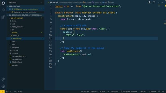
Task: Click the remote window indicator icon
Action: tap(2, 91)
